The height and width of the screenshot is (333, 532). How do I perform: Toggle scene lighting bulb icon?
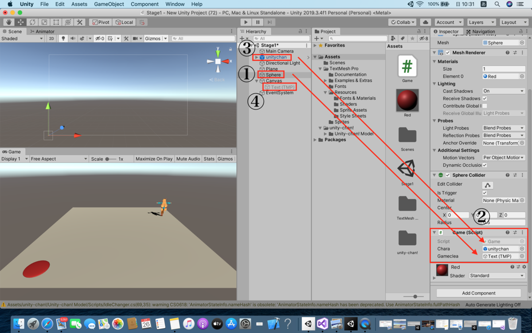pyautogui.click(x=63, y=39)
